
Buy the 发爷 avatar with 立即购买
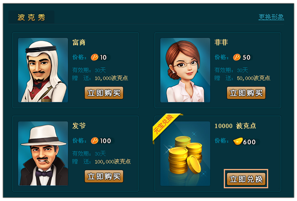[104, 176]
